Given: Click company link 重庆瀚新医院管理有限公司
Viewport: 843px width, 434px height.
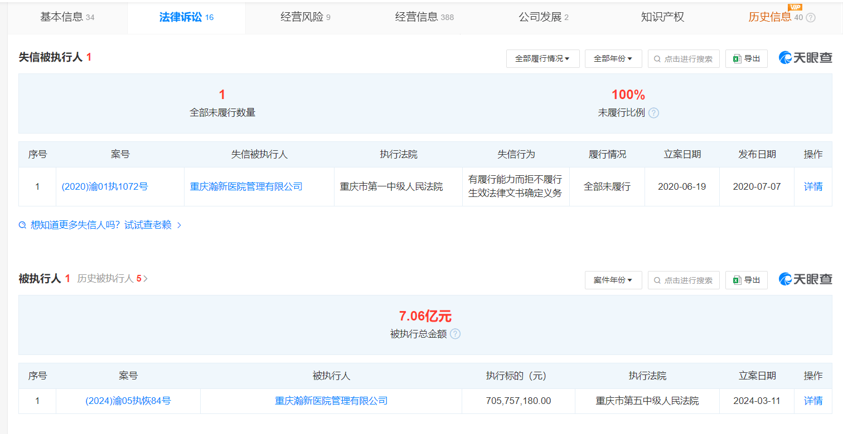Looking at the screenshot, I should (259, 186).
